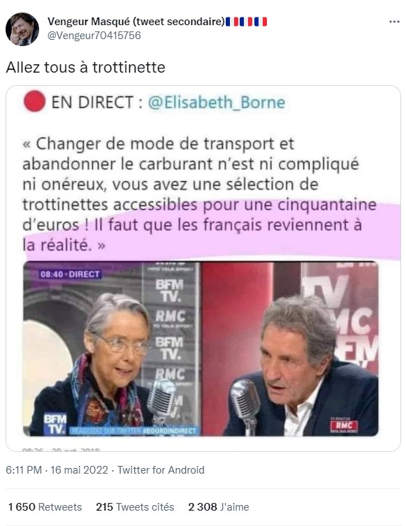
Task: Click the red EN DIRECT circle icon
Action: 34,101
